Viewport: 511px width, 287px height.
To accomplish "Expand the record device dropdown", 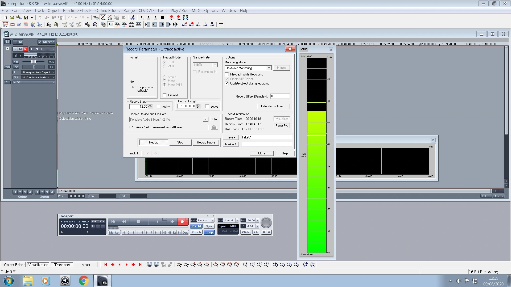I will 205,120.
